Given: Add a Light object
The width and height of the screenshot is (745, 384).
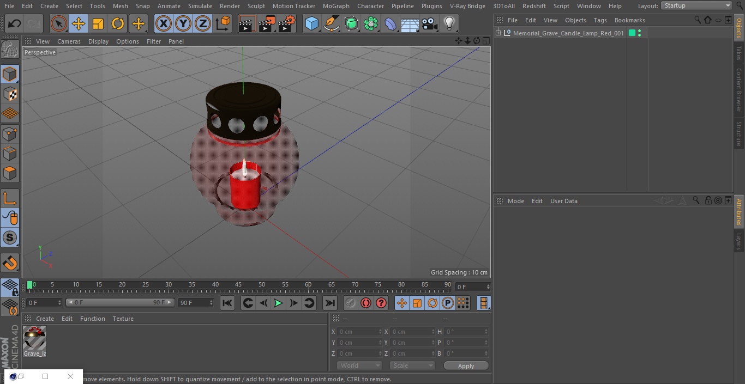Looking at the screenshot, I should [x=449, y=23].
